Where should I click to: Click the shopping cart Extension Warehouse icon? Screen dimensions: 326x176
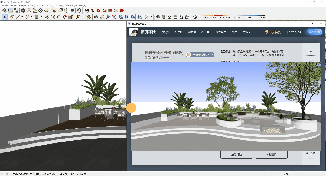[x=72, y=11]
